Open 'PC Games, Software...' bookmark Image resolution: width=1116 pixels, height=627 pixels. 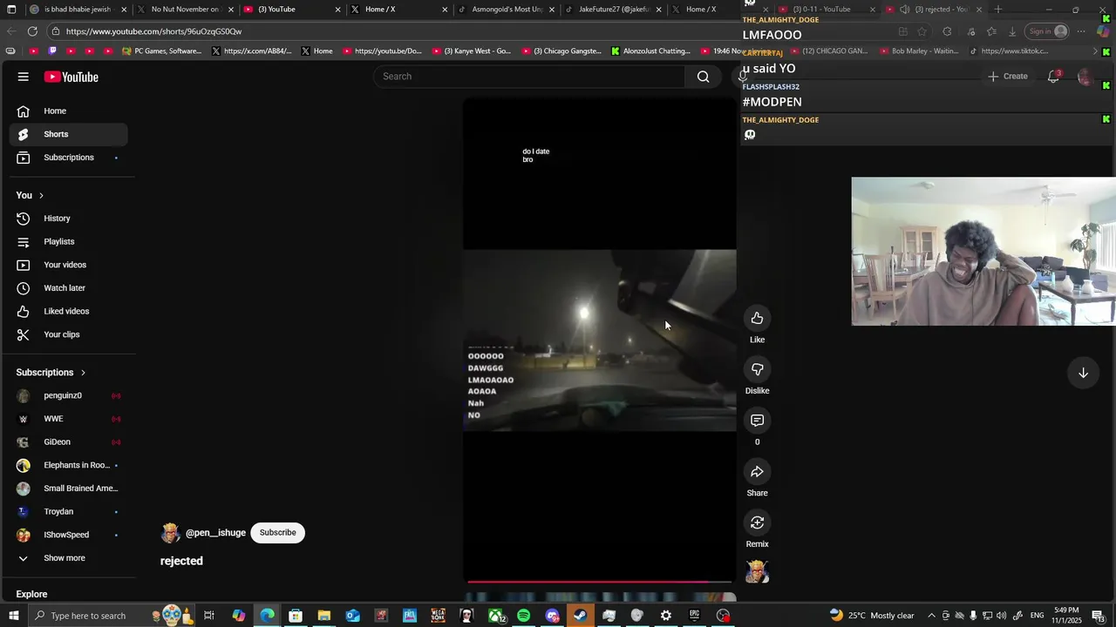[161, 51]
